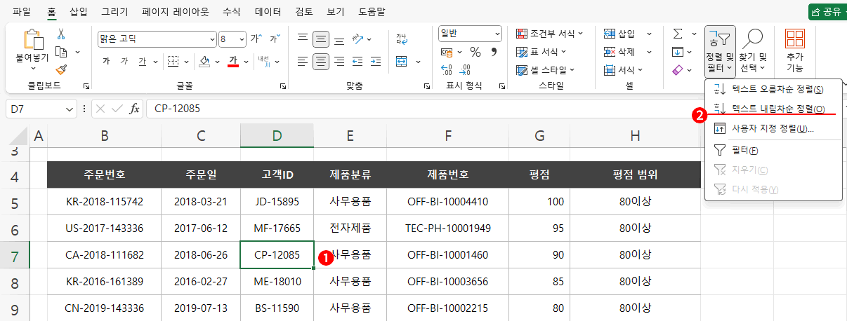Choose 텍스트 오름차순 정렬 menu item

pyautogui.click(x=773, y=89)
